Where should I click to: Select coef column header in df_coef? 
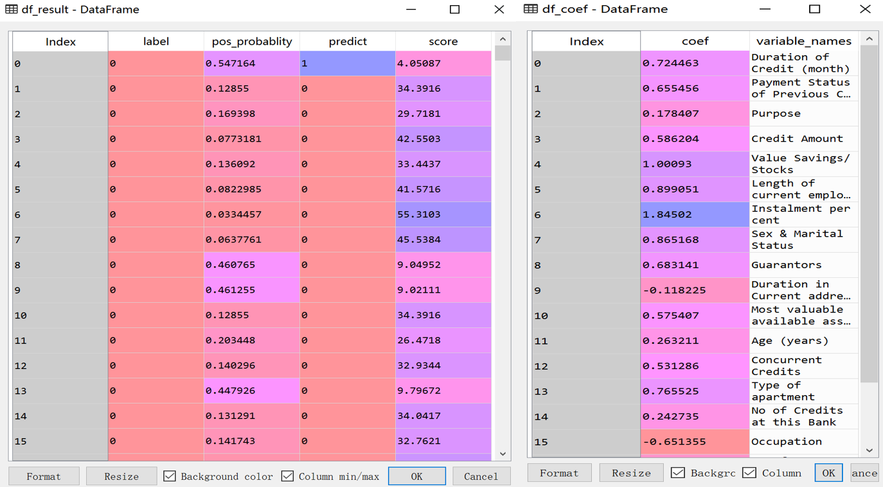[695, 41]
